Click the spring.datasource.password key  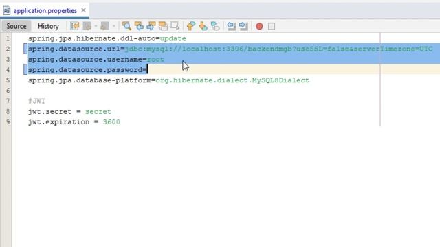[x=85, y=70]
